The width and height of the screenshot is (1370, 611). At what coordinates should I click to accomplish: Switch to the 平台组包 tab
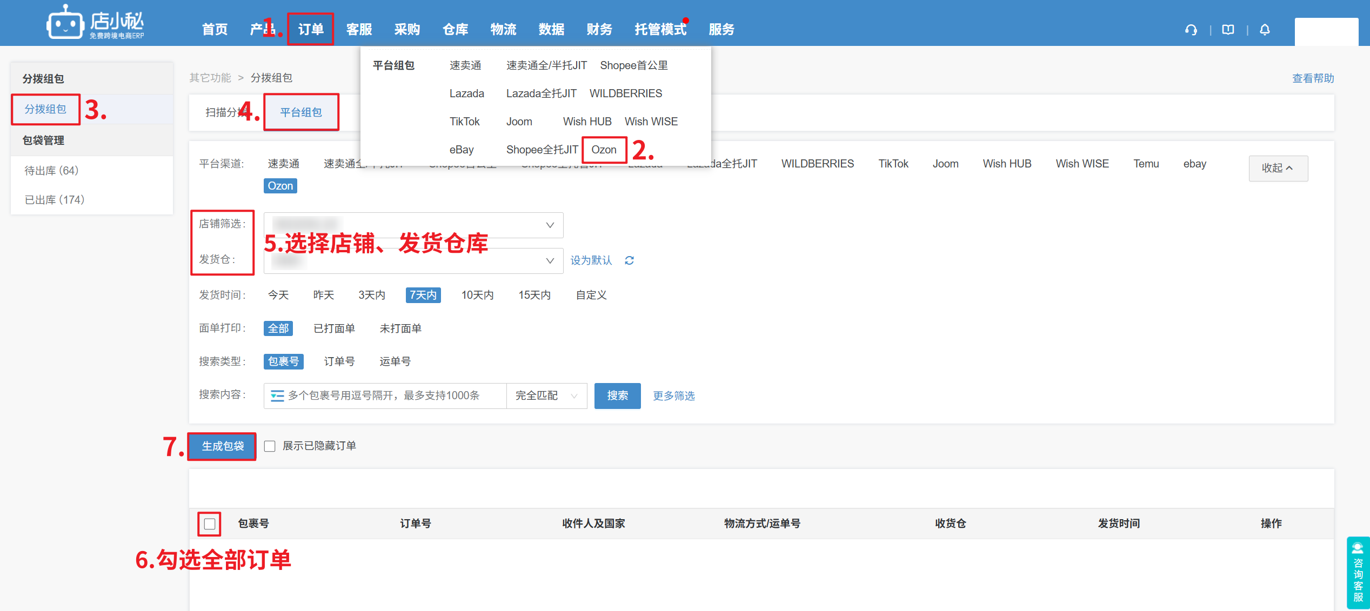click(x=301, y=112)
